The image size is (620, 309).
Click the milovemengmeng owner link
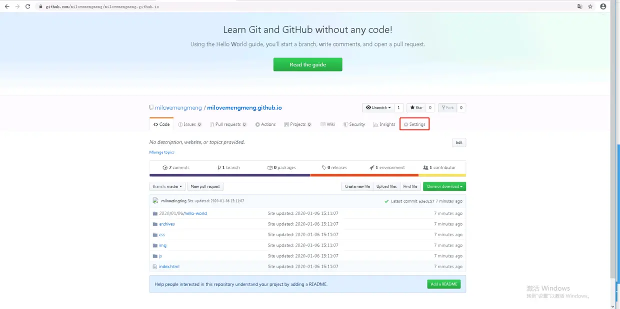tap(178, 108)
